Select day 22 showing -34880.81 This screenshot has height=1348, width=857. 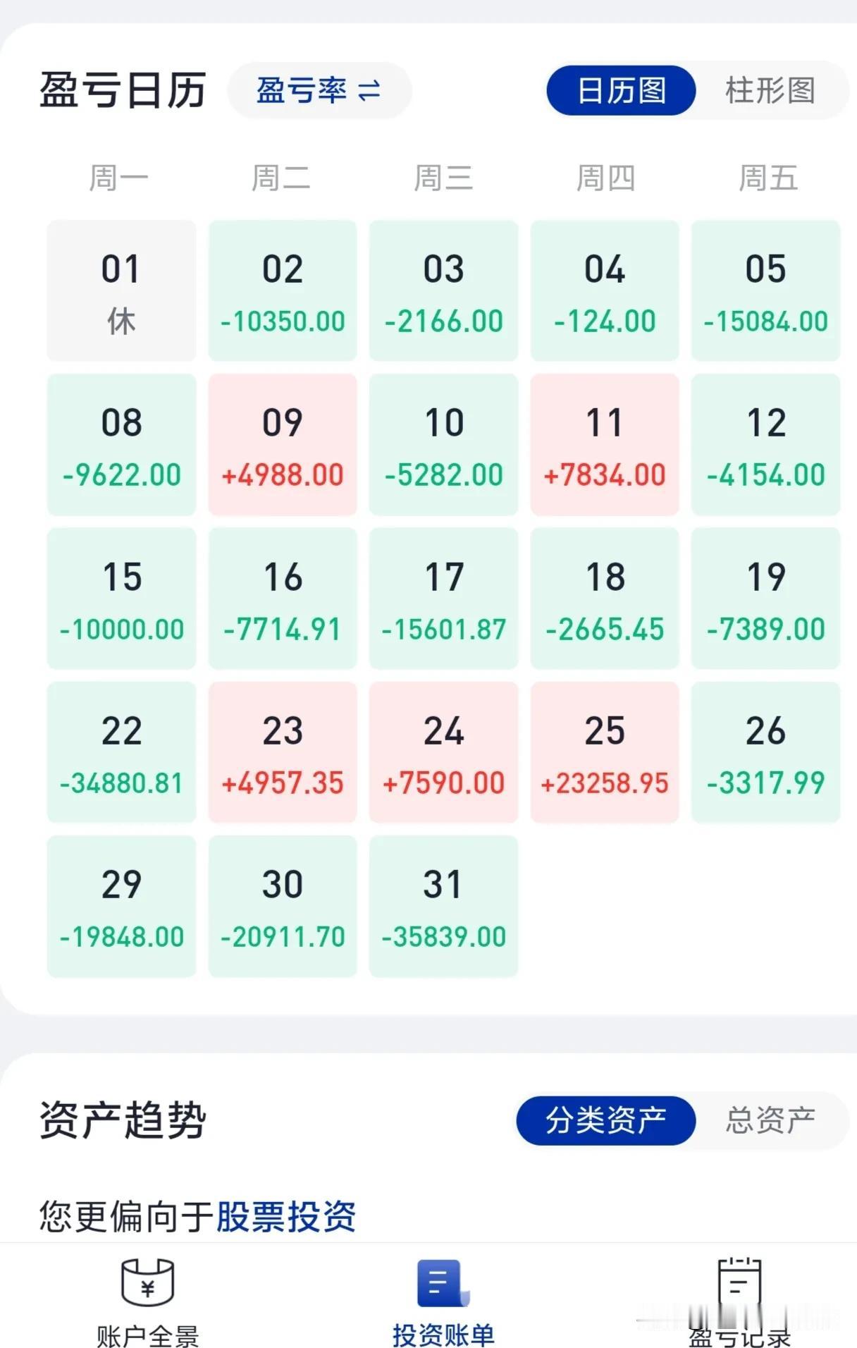pyautogui.click(x=121, y=752)
